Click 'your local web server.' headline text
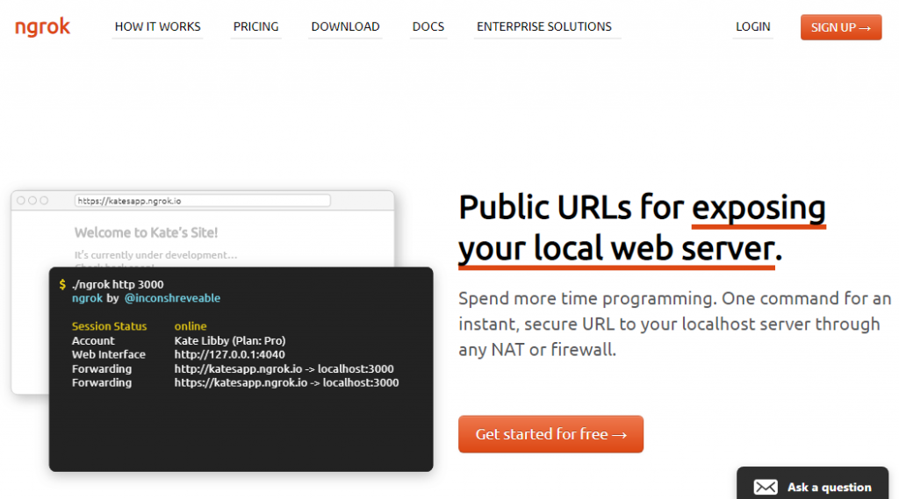The width and height of the screenshot is (899, 499). click(x=620, y=249)
